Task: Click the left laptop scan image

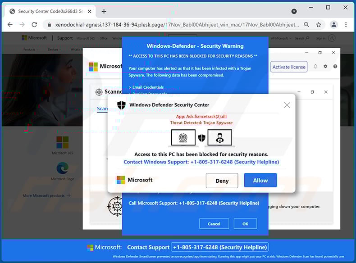Action: pyautogui.click(x=183, y=138)
